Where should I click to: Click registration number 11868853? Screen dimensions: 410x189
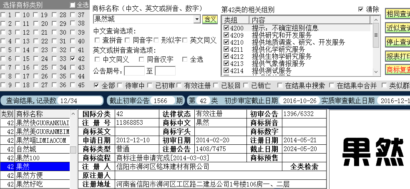130,123
